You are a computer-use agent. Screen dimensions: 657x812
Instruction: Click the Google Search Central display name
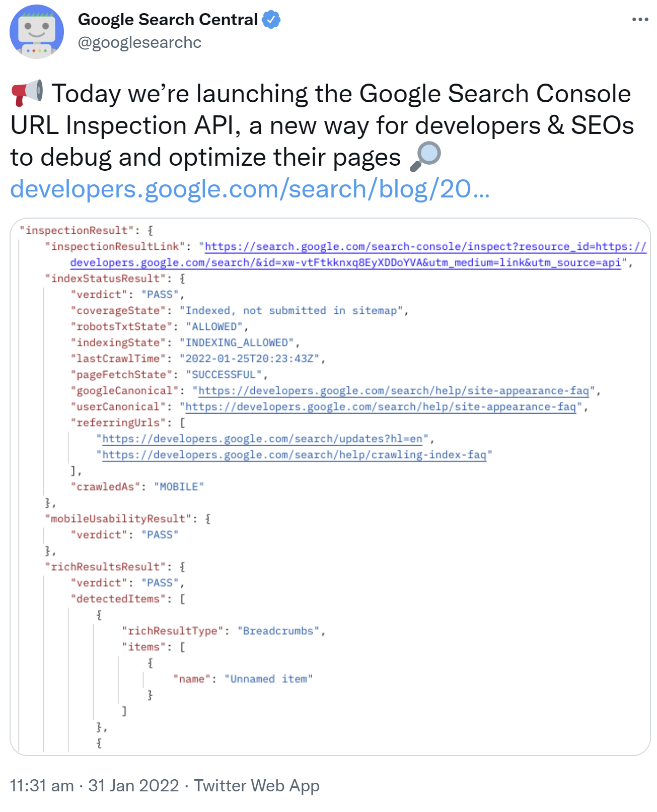pyautogui.click(x=169, y=19)
